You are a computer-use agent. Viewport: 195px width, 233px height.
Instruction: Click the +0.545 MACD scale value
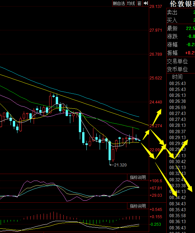[156, 210]
